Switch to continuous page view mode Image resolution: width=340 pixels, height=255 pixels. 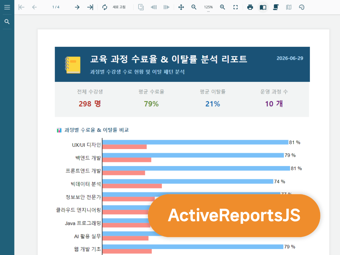pyautogui.click(x=275, y=7)
